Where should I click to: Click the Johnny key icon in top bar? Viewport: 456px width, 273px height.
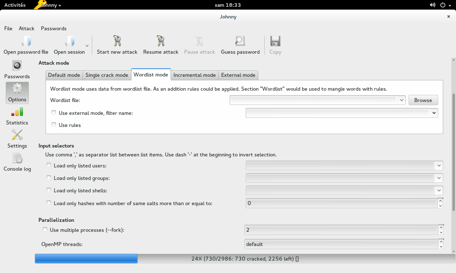pyautogui.click(x=40, y=5)
